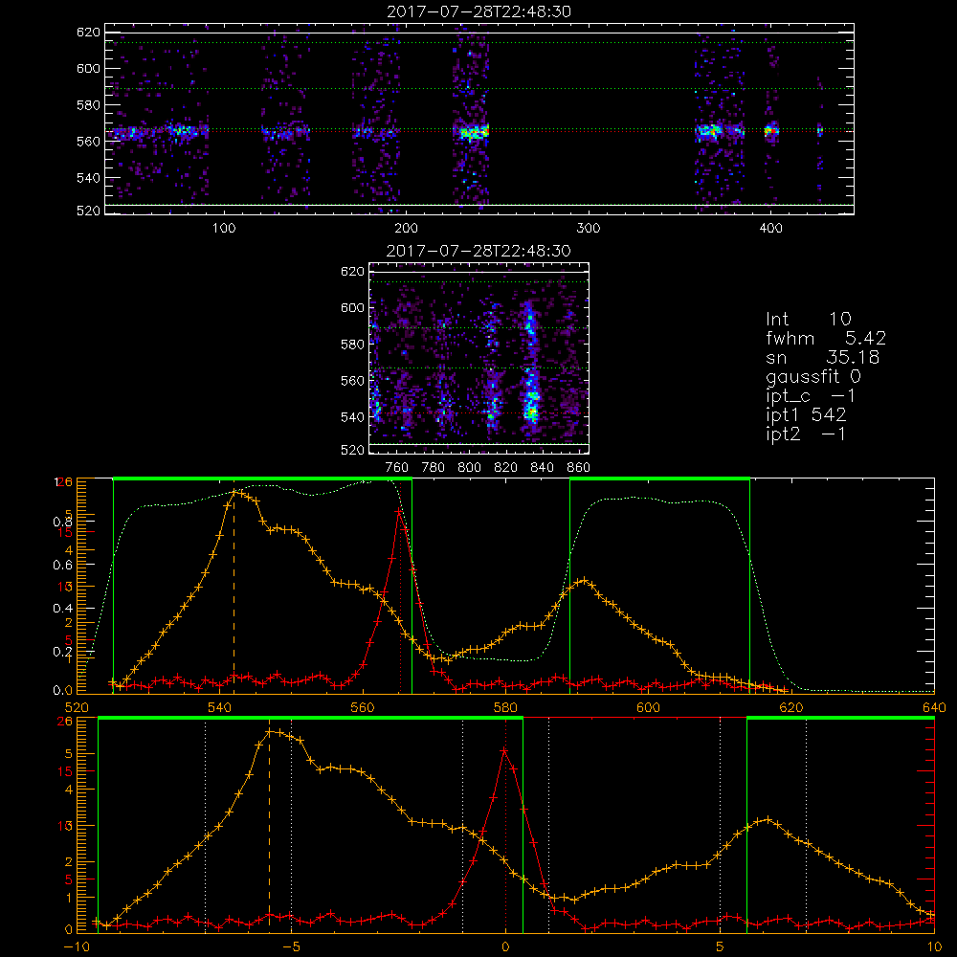The width and height of the screenshot is (957, 957).
Task: Click the red dotted vertical line at zero in bottom plot
Action: pos(505,824)
